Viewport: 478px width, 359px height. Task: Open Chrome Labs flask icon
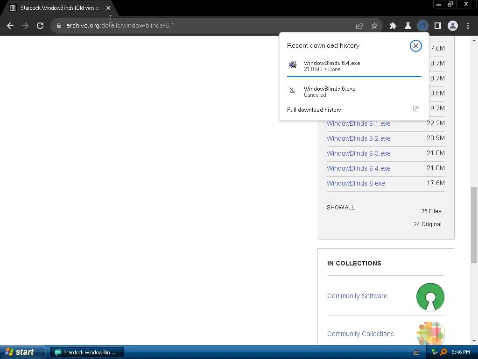[x=408, y=26]
